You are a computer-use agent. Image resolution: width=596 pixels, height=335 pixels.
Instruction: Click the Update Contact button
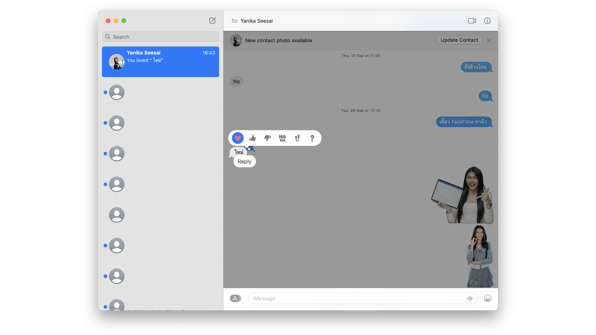pos(459,40)
